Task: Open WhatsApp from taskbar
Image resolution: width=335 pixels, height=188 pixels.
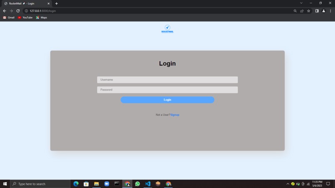Action: coord(138,184)
